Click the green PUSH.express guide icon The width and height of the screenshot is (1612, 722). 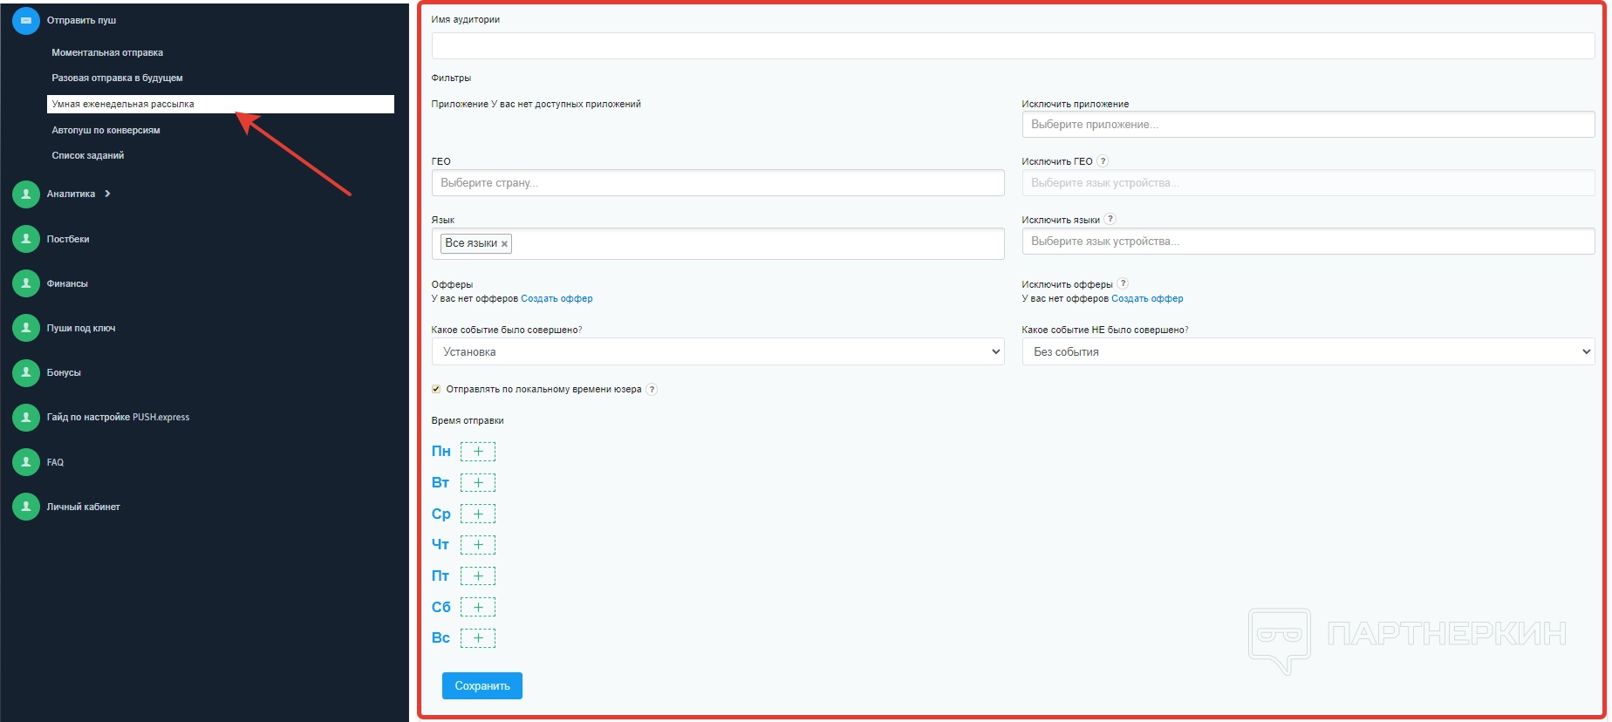pos(26,417)
